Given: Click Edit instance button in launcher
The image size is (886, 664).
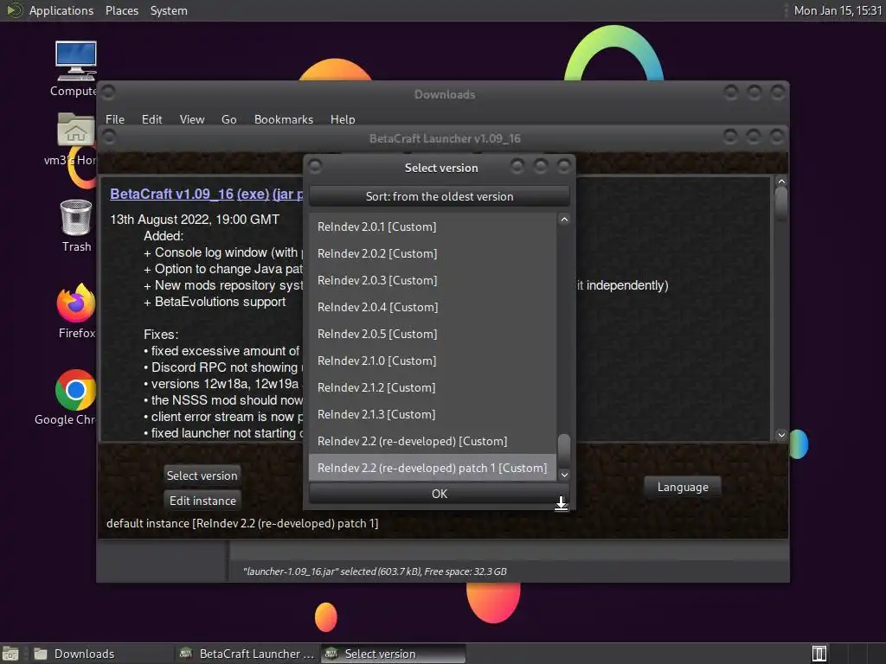Looking at the screenshot, I should click(x=202, y=501).
